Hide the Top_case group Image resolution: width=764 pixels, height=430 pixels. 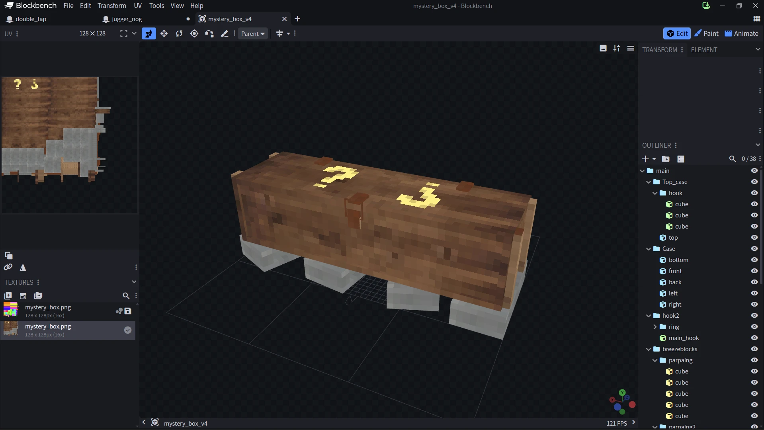[x=754, y=182]
